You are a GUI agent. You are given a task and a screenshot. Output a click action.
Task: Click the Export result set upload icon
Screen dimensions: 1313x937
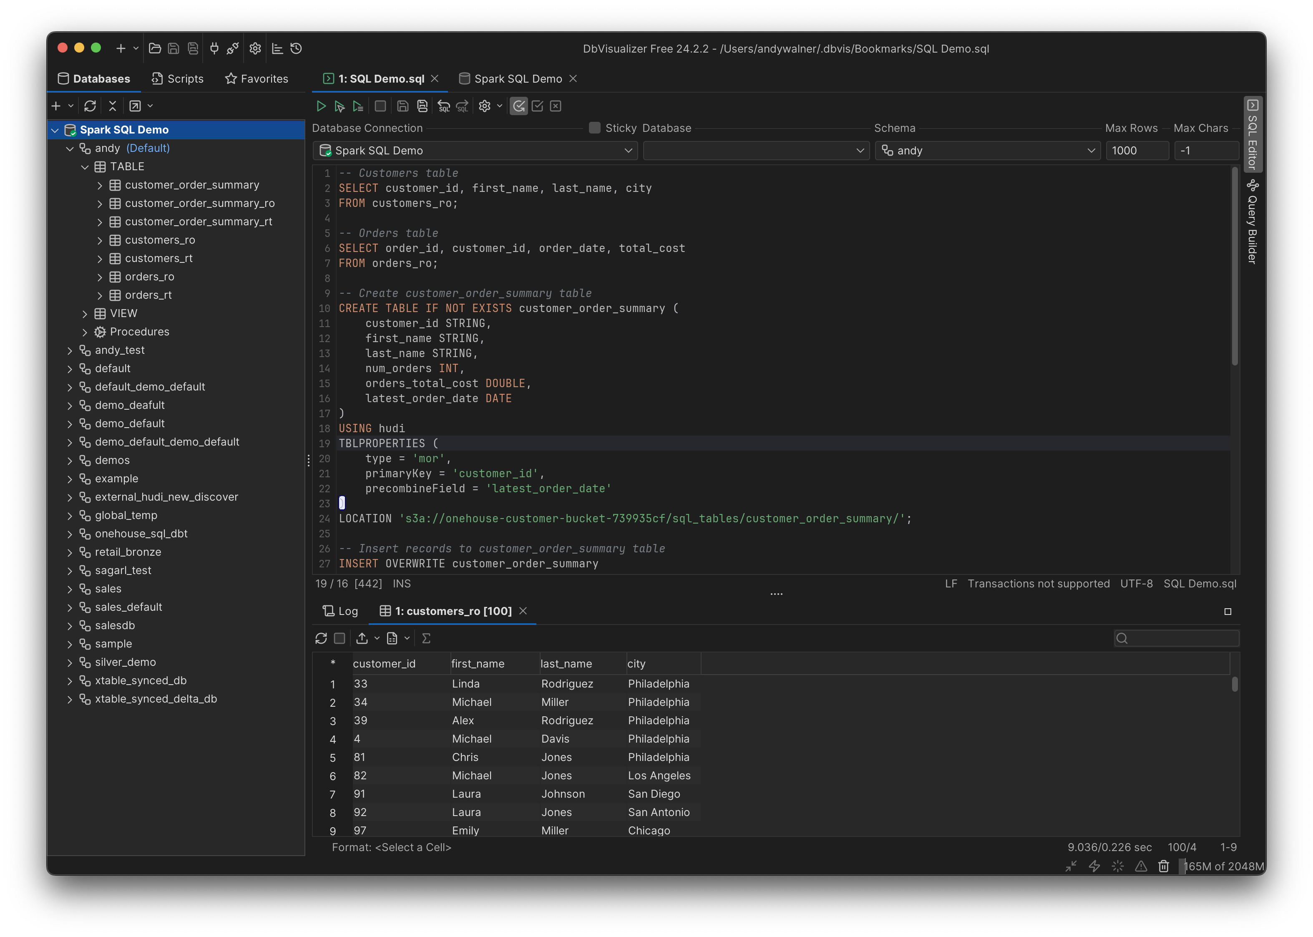362,638
